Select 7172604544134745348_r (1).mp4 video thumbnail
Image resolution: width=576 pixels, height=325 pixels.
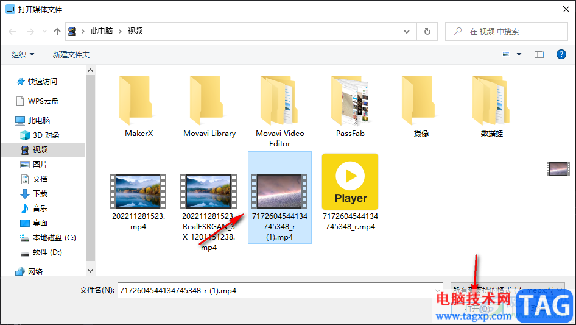[x=279, y=191]
